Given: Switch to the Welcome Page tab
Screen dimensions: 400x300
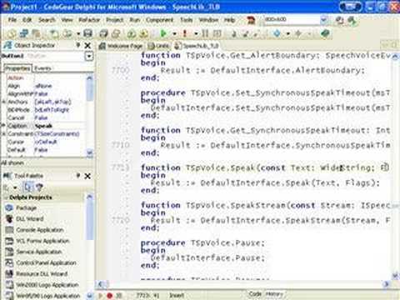Looking at the screenshot, I should [121, 46].
